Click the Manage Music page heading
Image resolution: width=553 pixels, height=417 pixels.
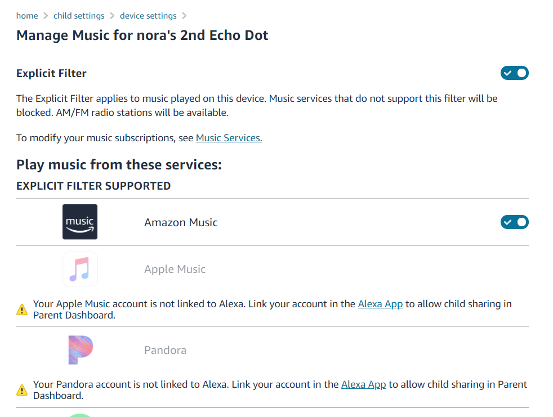coord(142,35)
